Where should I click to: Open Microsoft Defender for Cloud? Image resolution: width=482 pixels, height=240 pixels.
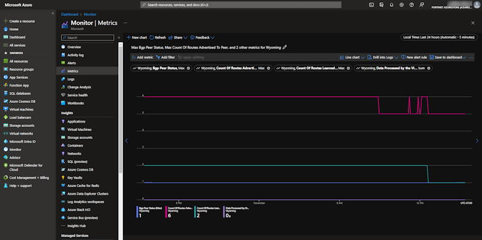point(26,167)
